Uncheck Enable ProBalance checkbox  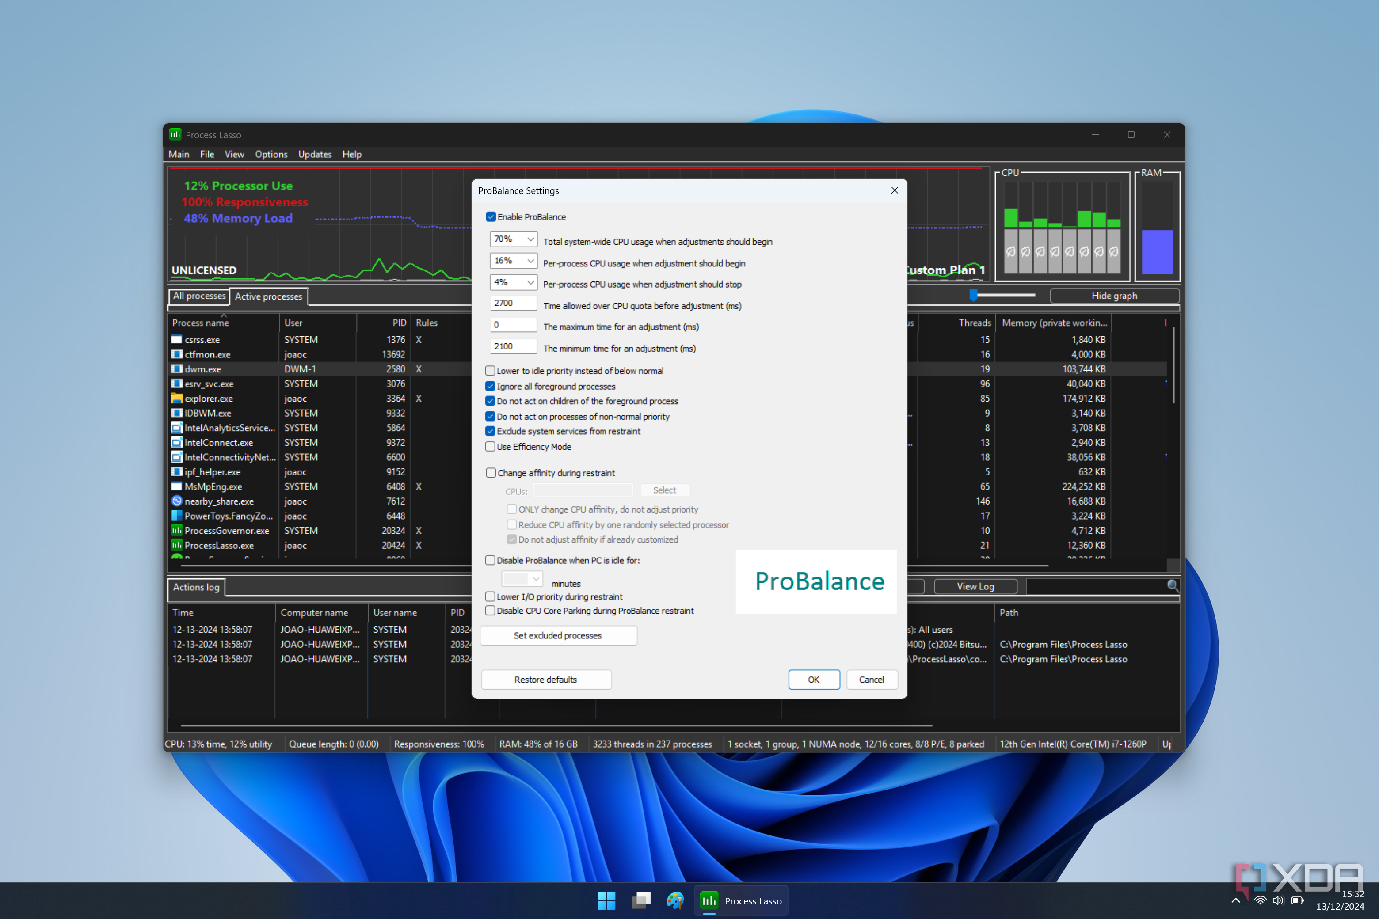click(x=491, y=217)
